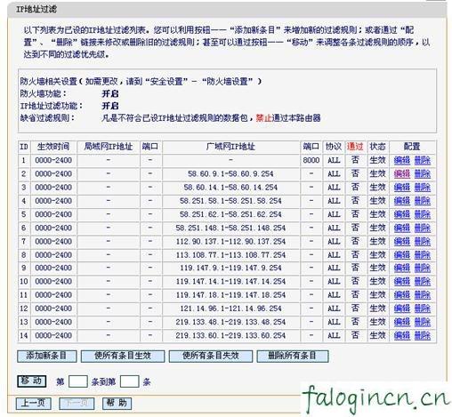
Task: Click the greyed 下一页 button
Action: [x=77, y=403]
